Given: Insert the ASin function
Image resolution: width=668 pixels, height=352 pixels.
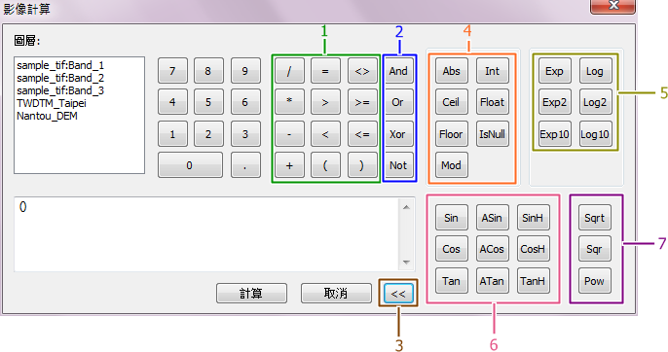Looking at the screenshot, I should point(493,218).
